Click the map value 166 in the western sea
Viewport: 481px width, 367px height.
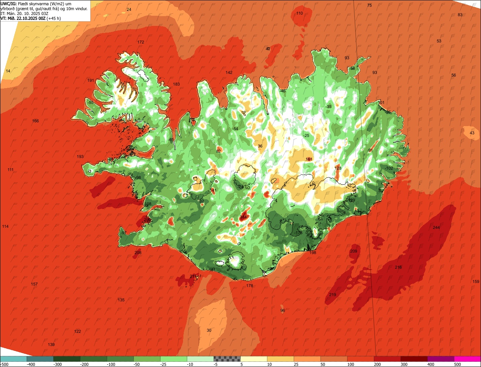click(35, 121)
